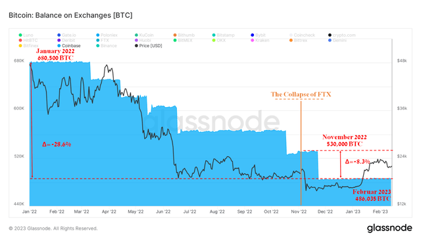Click the Huobi purple legend dot
Viewport: 421px width, 239px height.
[x=136, y=41]
